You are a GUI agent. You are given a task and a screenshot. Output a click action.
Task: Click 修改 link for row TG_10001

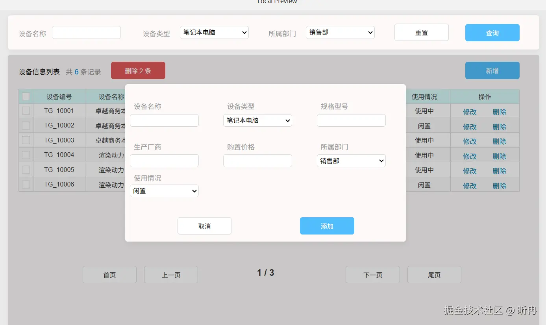click(470, 112)
